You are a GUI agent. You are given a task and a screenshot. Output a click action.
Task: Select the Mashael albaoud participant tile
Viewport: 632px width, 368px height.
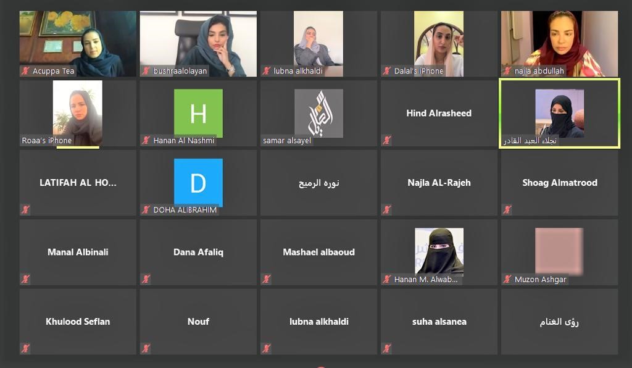pyautogui.click(x=319, y=253)
